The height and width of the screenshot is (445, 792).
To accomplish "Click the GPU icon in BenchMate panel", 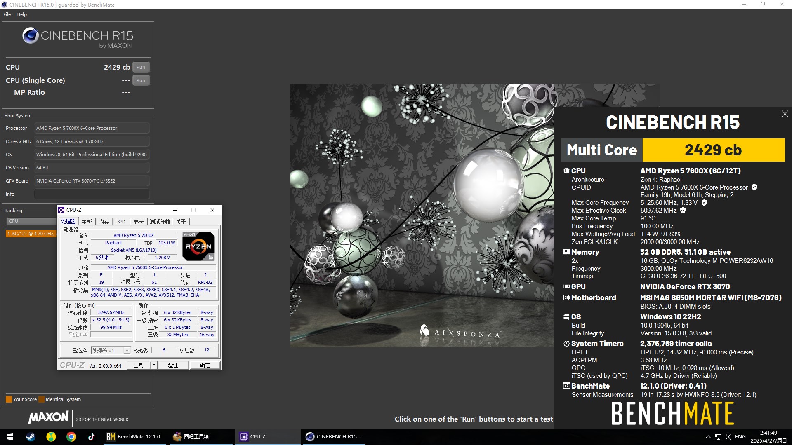I will (566, 286).
